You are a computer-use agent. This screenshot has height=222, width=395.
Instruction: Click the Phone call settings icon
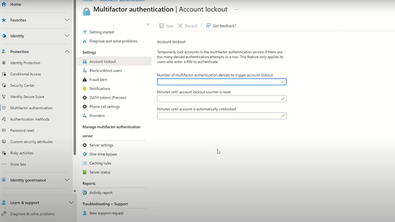tap(84, 107)
